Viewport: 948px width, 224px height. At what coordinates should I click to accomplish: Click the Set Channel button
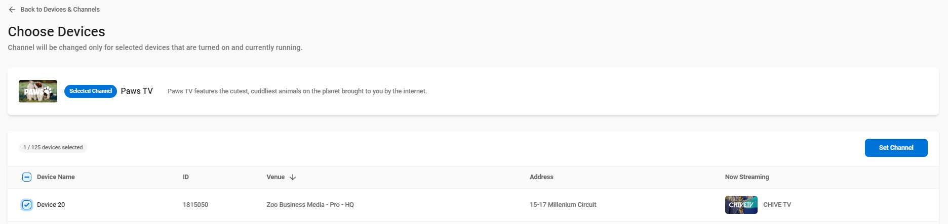point(896,148)
